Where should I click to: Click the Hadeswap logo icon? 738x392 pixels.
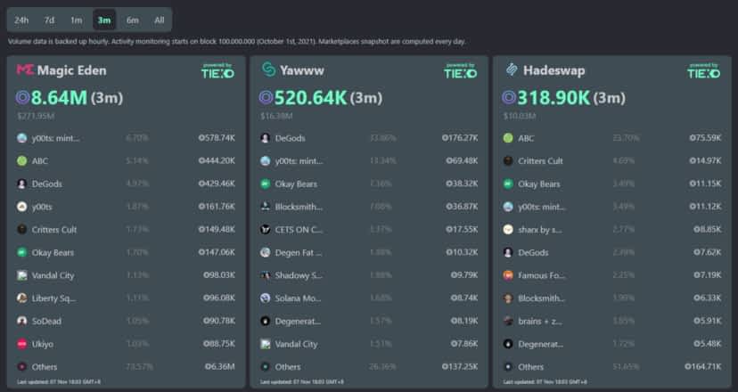(x=512, y=69)
